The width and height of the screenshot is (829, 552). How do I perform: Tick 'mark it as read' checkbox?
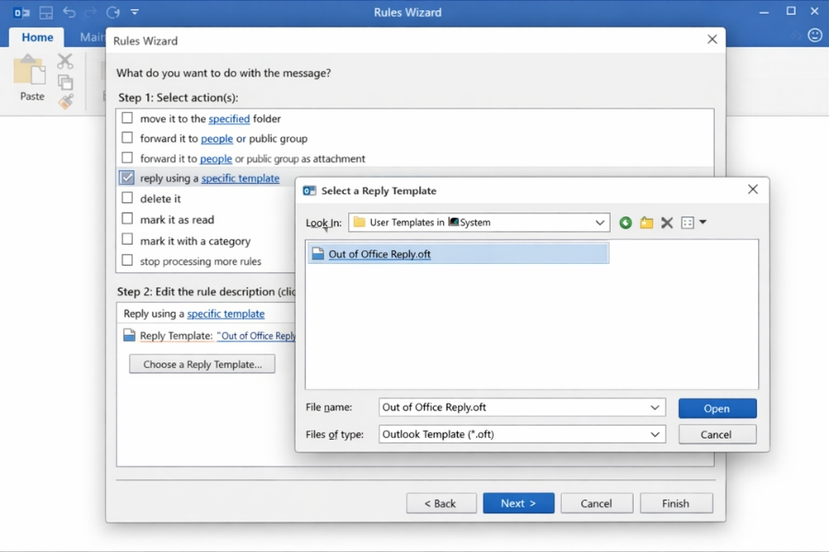(x=127, y=220)
